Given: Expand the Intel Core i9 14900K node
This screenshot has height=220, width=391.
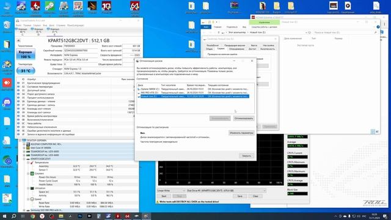Looking at the screenshot, I should 24,148.
